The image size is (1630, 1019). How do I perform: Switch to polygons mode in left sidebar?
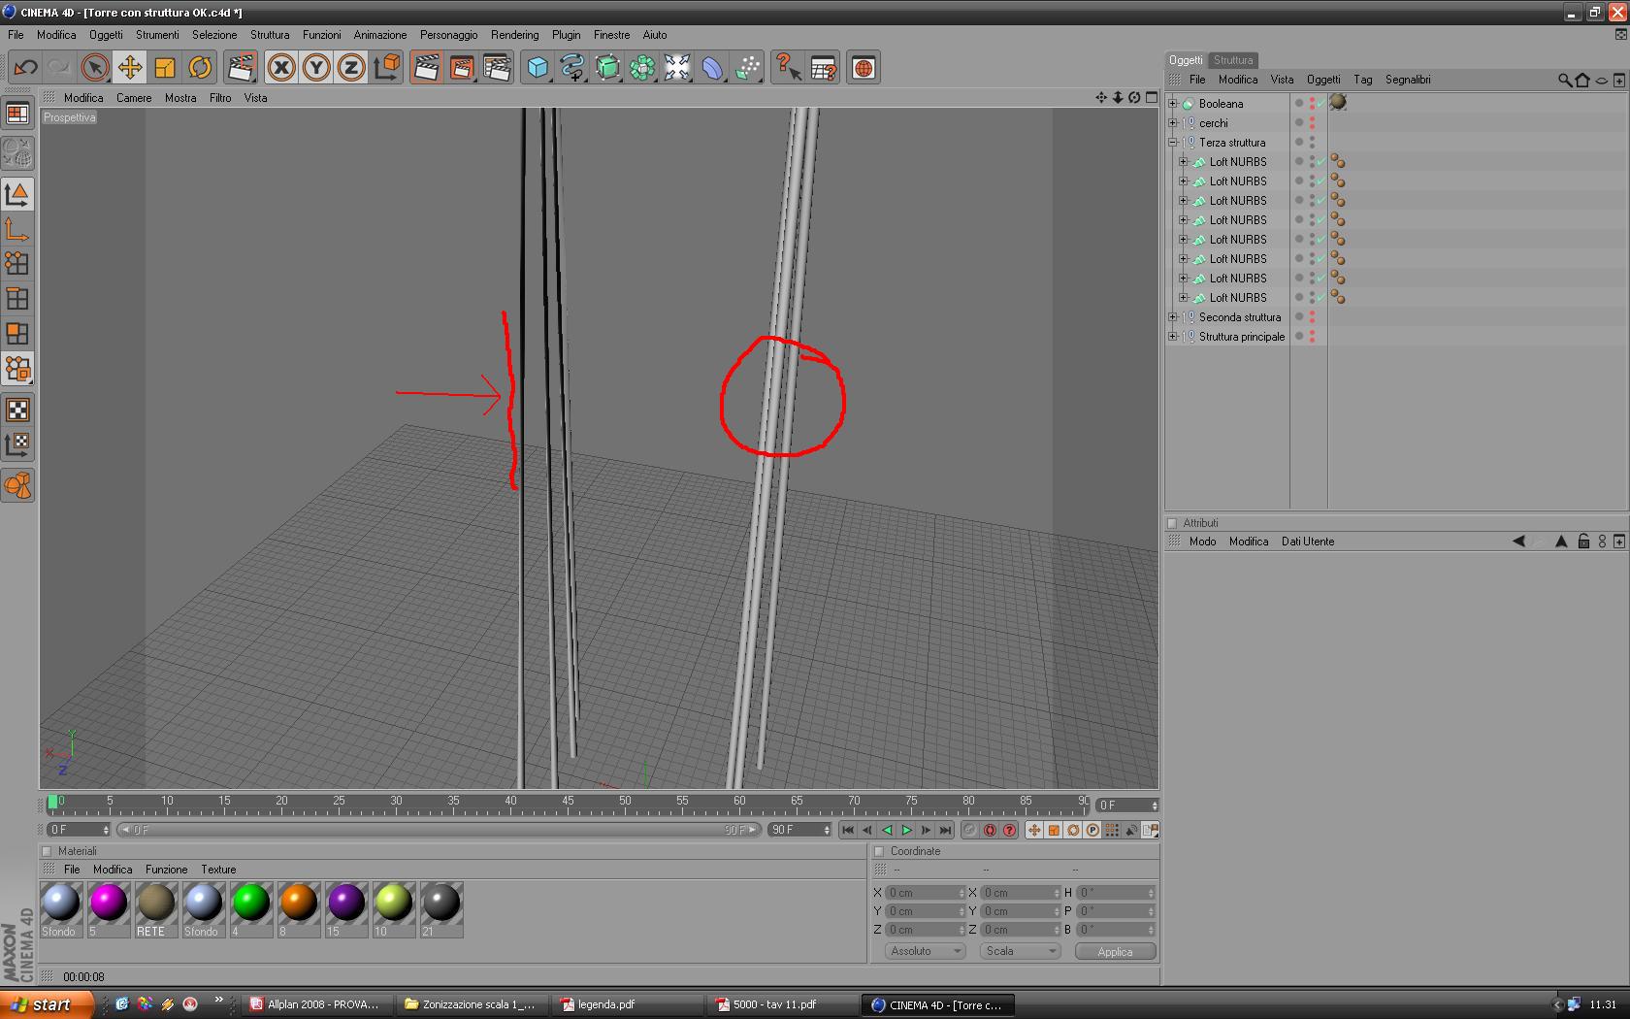pyautogui.click(x=17, y=334)
